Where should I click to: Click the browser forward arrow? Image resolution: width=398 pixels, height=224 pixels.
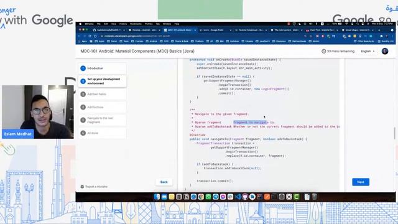(x=85, y=36)
